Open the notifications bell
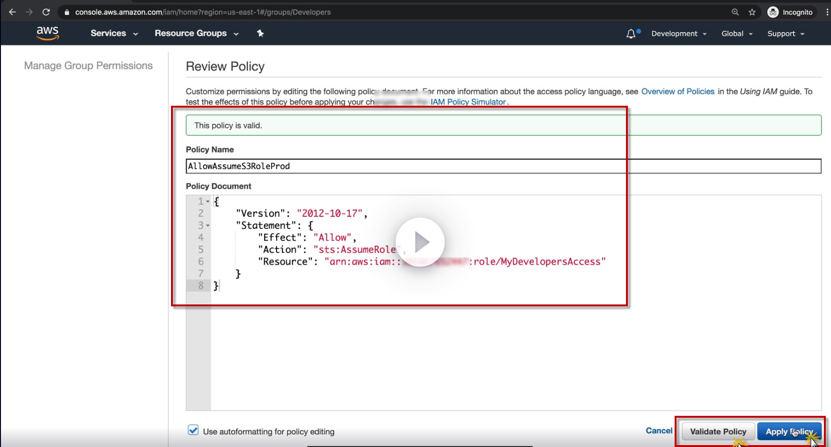 [631, 34]
